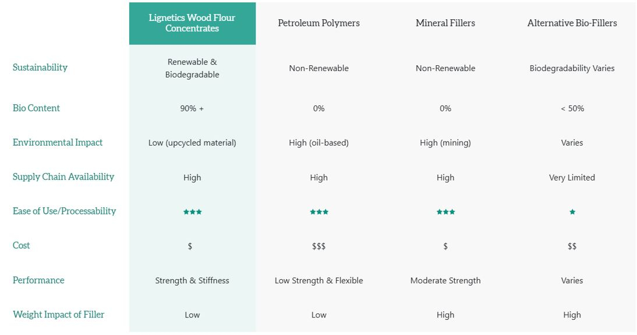The width and height of the screenshot is (637, 335).
Task: Click the Very Limited supply chain cell
Action: click(x=572, y=178)
